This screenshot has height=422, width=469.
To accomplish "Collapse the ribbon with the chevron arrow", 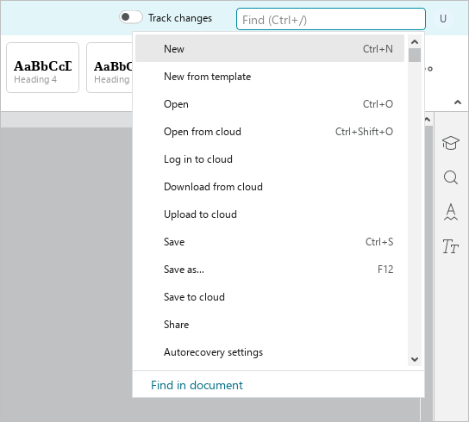I will pyautogui.click(x=457, y=102).
